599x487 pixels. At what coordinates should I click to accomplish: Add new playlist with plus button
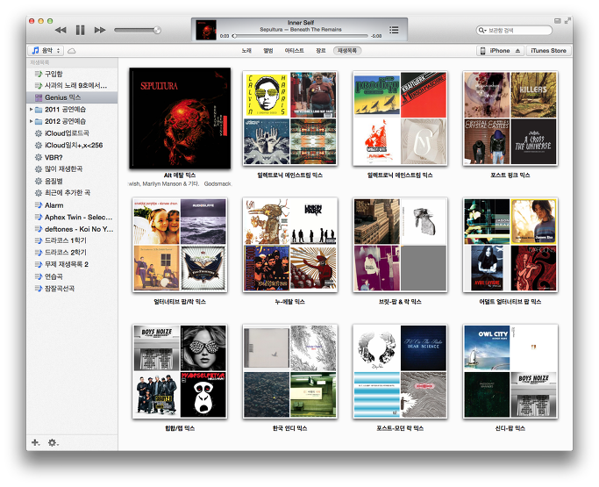click(35, 442)
